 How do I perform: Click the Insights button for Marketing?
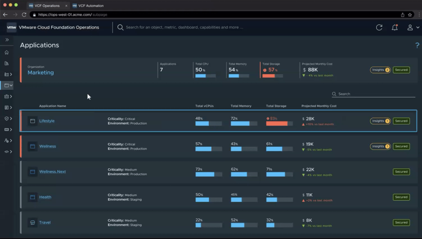pyautogui.click(x=380, y=70)
